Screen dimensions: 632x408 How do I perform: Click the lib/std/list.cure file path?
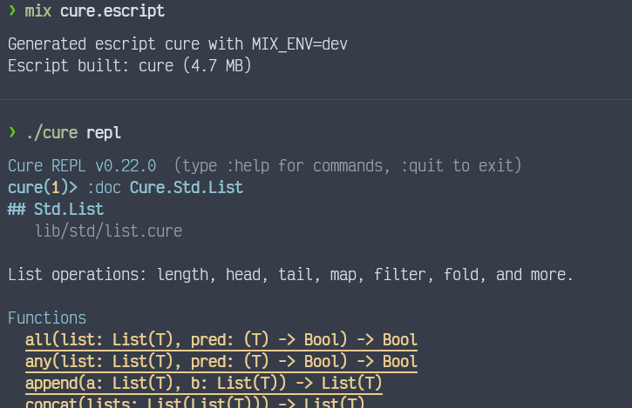click(x=108, y=231)
